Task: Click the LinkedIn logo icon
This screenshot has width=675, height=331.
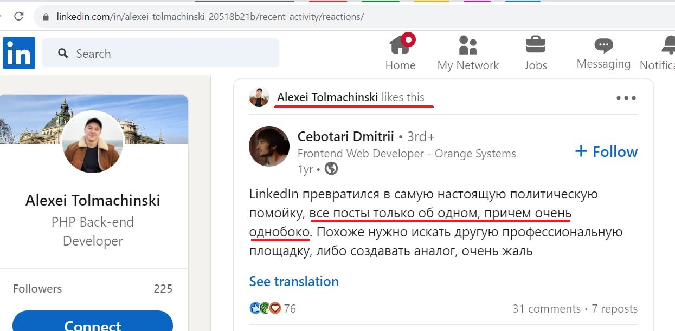Action: point(19,53)
